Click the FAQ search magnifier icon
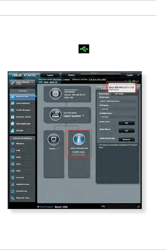This screenshot has width=166, height=250. (x=138, y=207)
